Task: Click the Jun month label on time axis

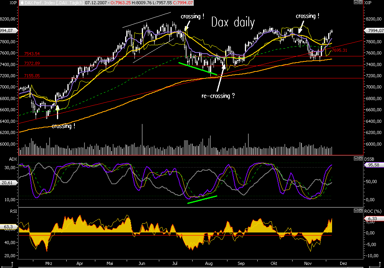Action: coord(142,263)
